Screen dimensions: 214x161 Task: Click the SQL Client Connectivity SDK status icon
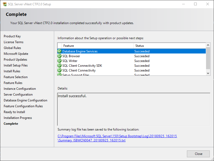click(x=59, y=65)
